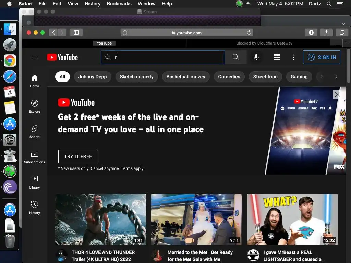Screen dimensions: 351x263
Task: Open Library in the sidebar
Action: pos(35,183)
